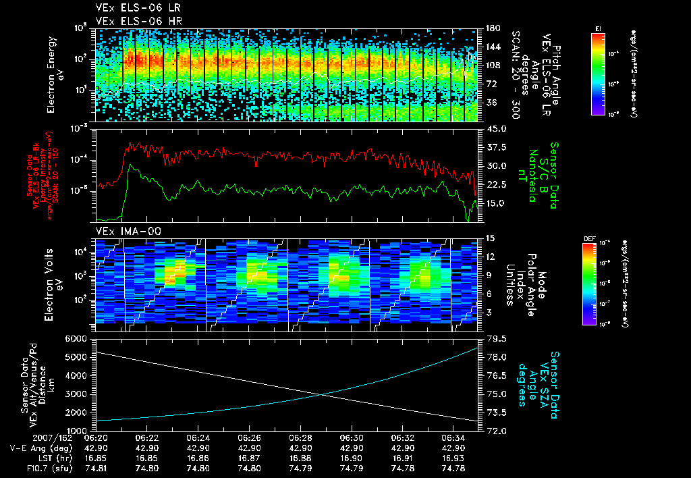Click the "VEx Alt/Venus/Pd" axis label
Viewport: 691px width, 478px height.
coord(34,385)
